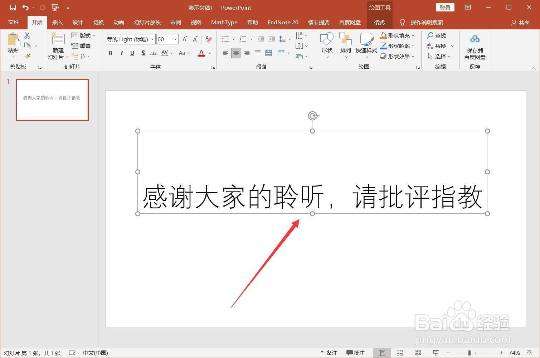Open the line spacing dropdown
Image resolution: width=540 pixels, height=358 pixels.
[x=285, y=39]
